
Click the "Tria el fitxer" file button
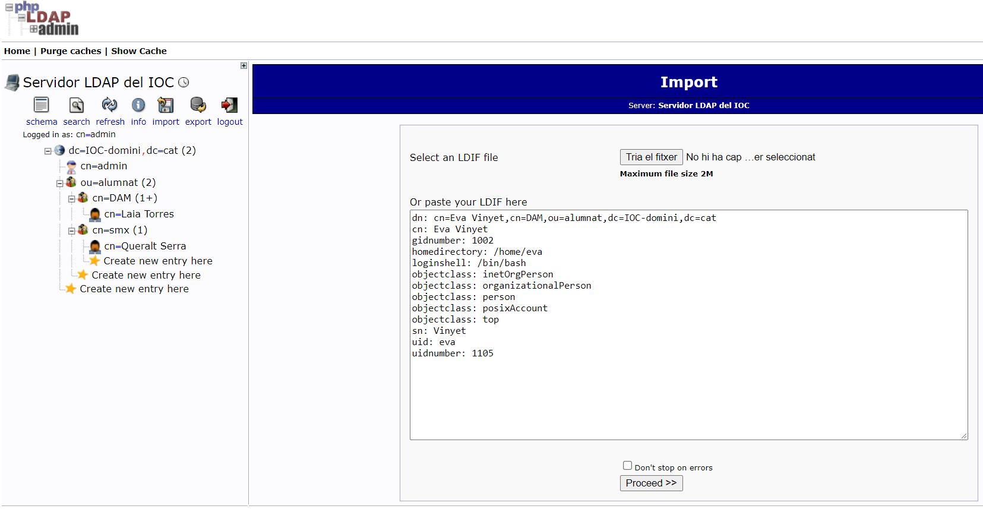651,157
